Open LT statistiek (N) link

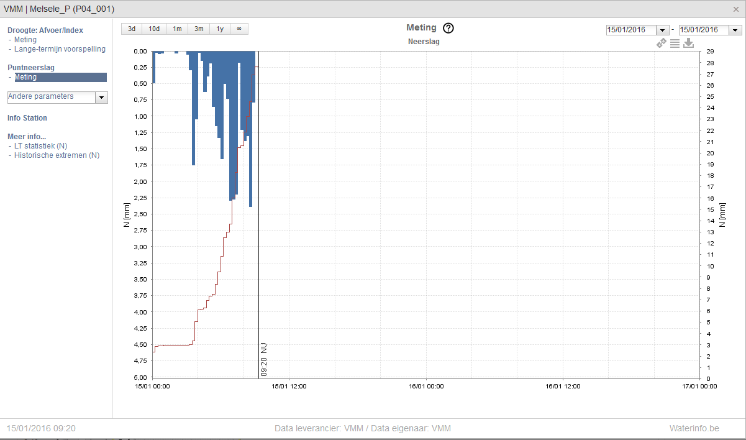pos(41,146)
